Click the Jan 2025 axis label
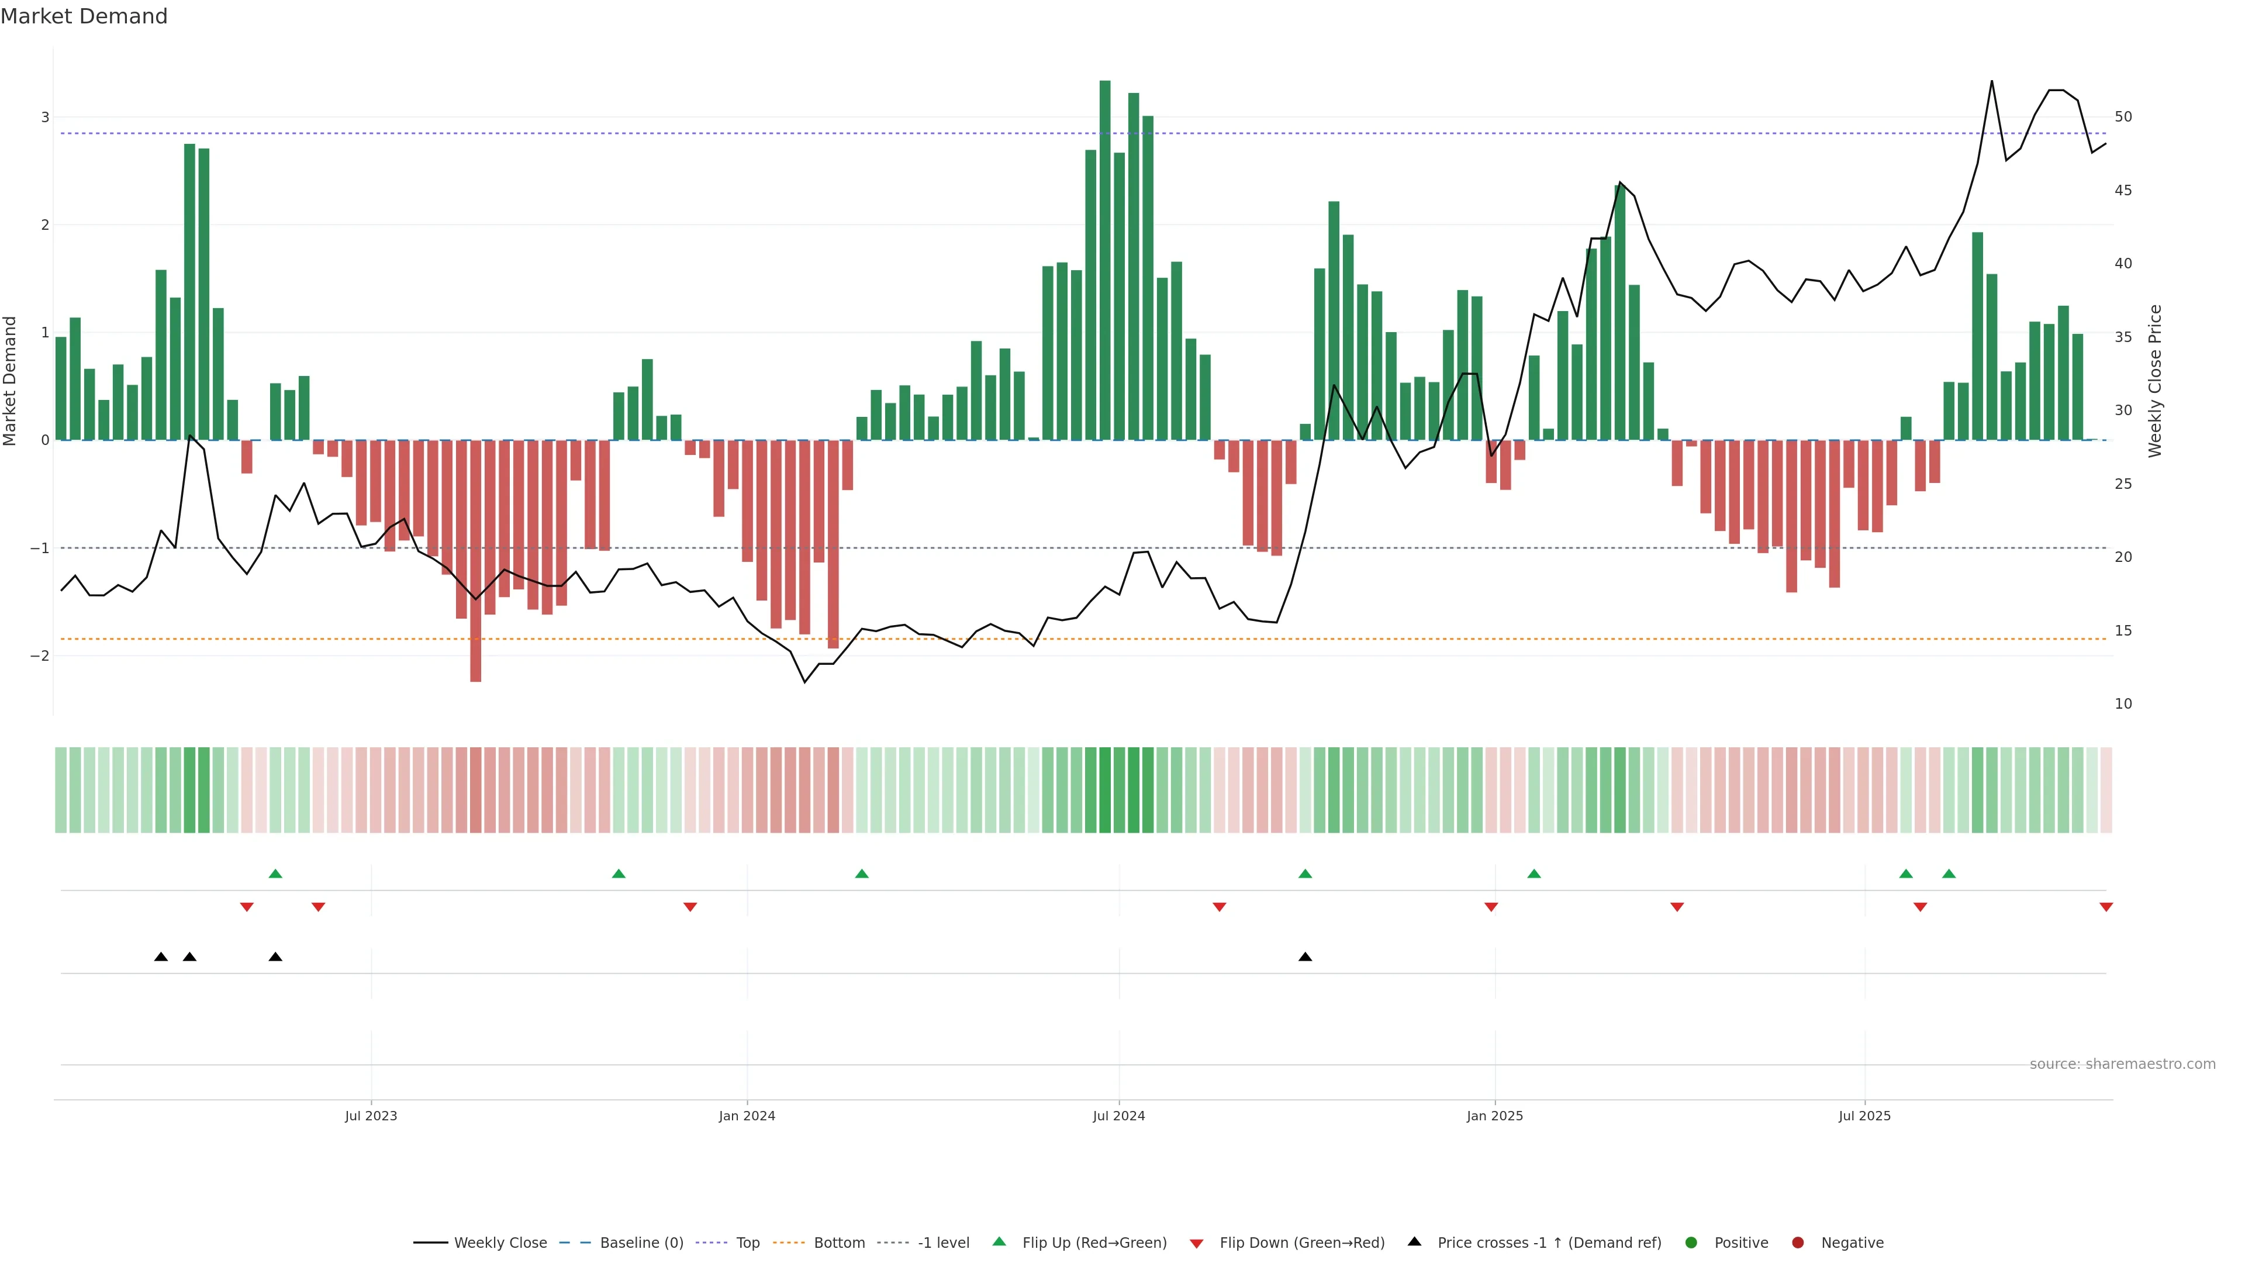 [x=1495, y=1116]
